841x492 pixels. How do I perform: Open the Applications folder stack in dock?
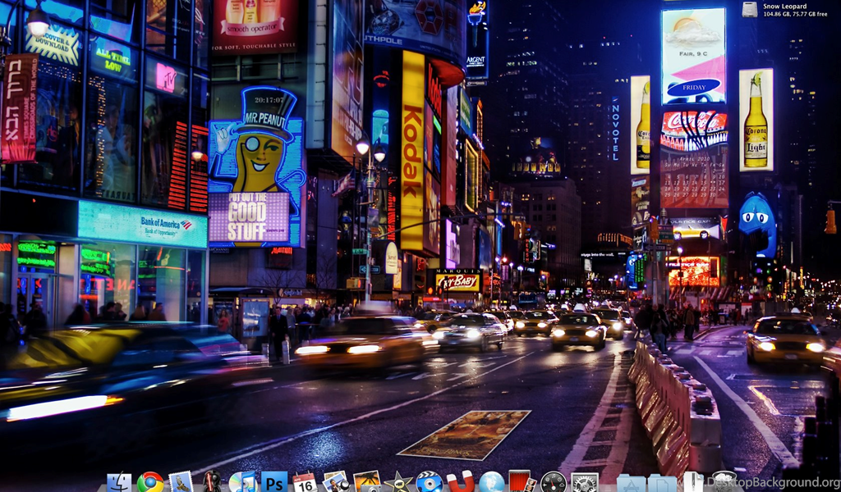[x=631, y=483]
